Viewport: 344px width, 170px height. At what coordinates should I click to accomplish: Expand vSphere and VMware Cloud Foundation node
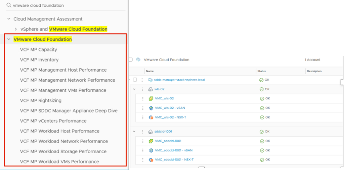pyautogui.click(x=16, y=29)
